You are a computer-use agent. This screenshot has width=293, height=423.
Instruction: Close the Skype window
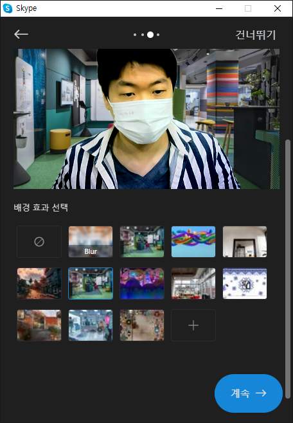(278, 8)
